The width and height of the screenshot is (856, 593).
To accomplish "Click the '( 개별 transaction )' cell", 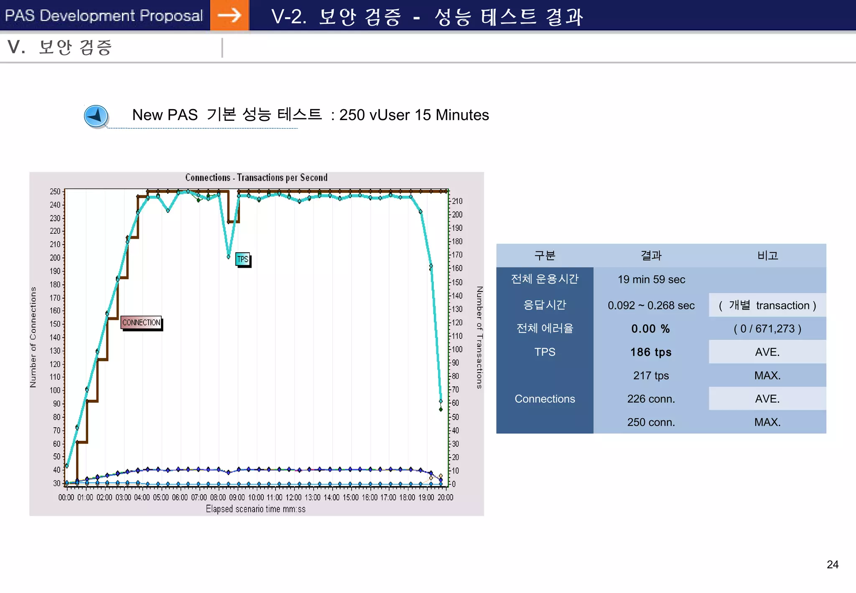I will pos(767,305).
